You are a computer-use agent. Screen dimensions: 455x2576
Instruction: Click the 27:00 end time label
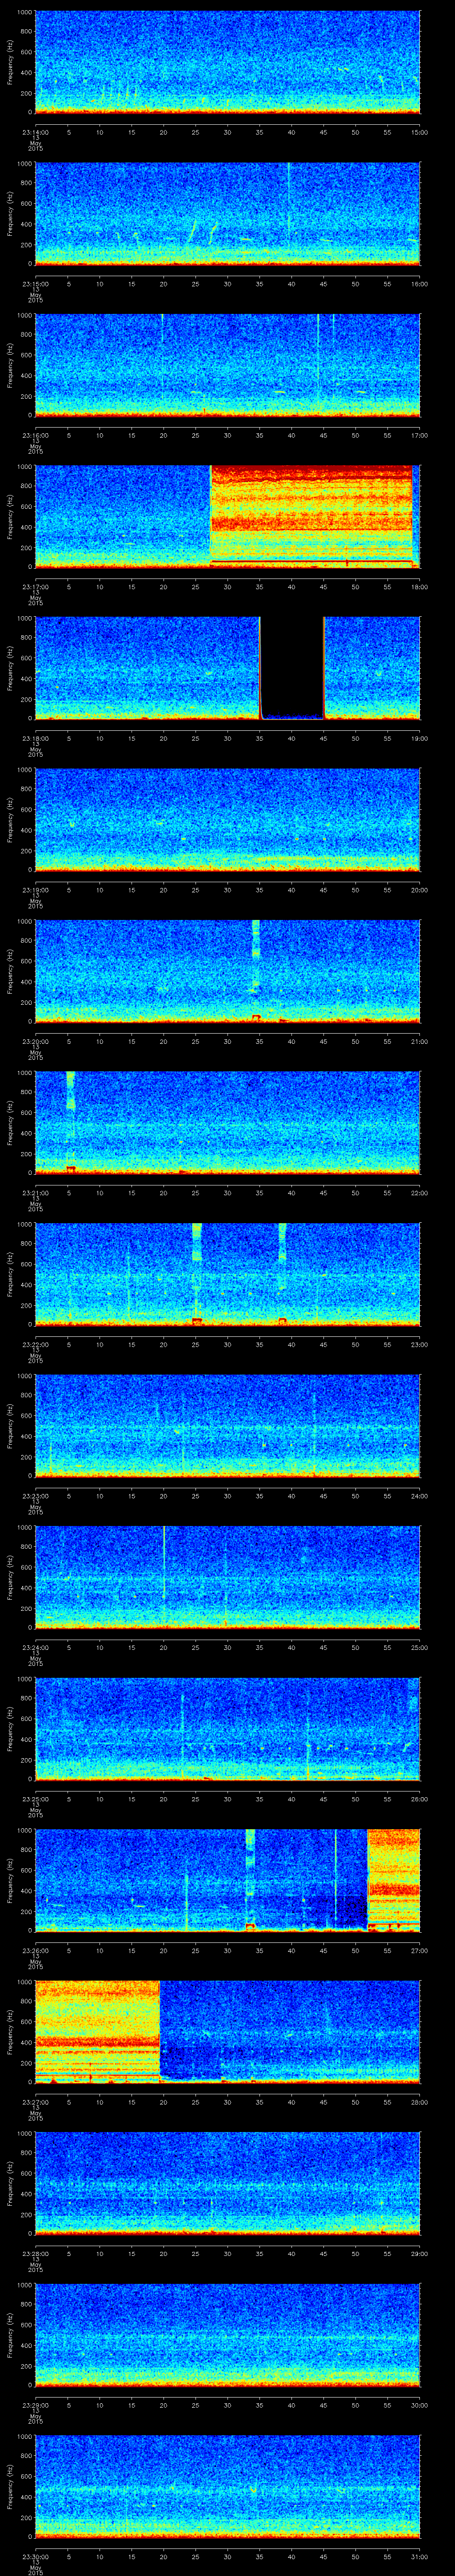(x=420, y=1950)
